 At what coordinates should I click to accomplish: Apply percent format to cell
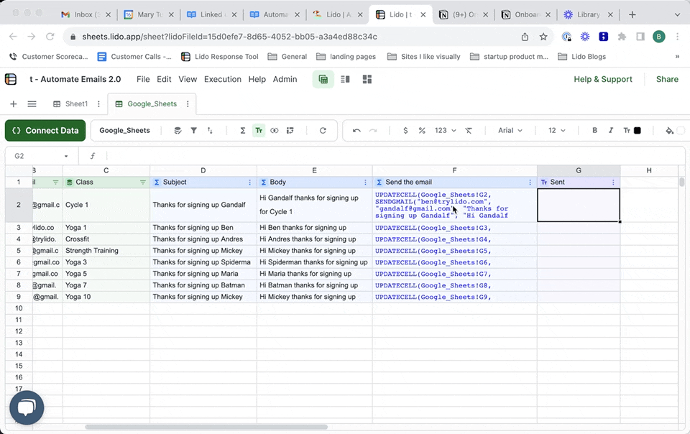(422, 131)
